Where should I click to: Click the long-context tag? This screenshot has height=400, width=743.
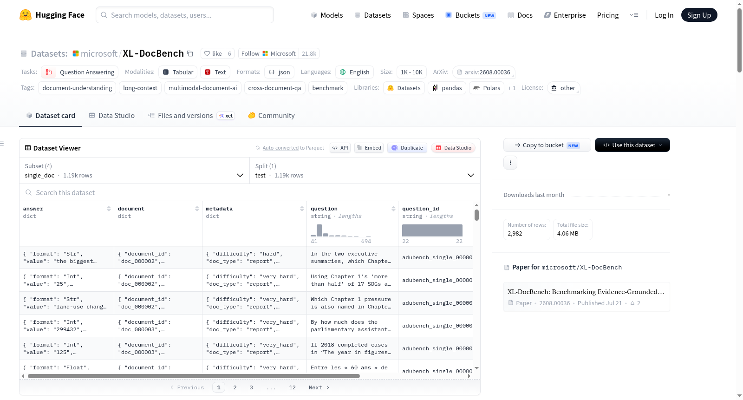140,88
